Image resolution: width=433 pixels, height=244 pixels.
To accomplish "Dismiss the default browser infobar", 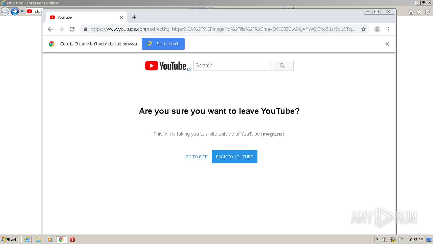I will (x=387, y=44).
